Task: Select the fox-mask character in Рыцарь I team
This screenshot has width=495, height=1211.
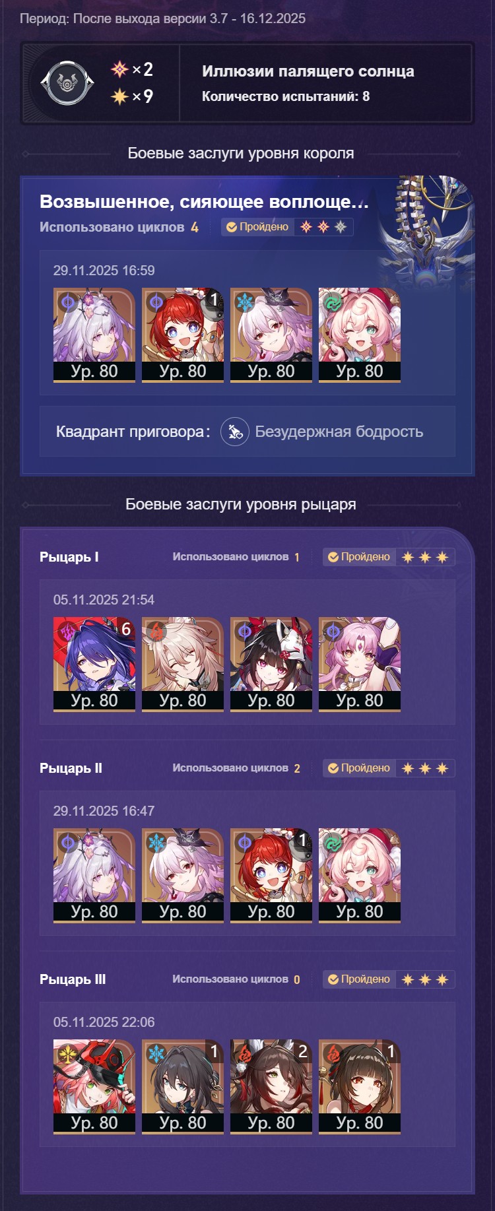Action: pyautogui.click(x=271, y=664)
